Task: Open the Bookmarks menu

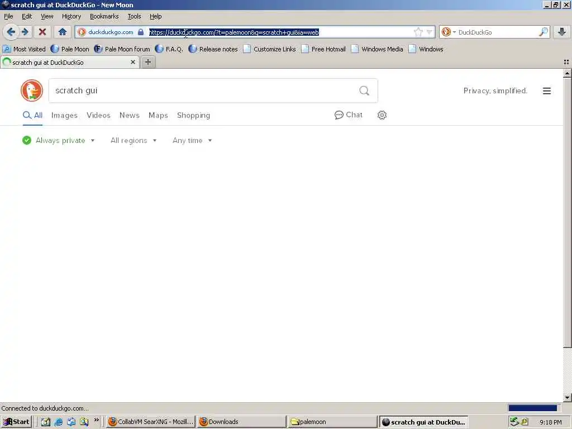Action: click(104, 16)
